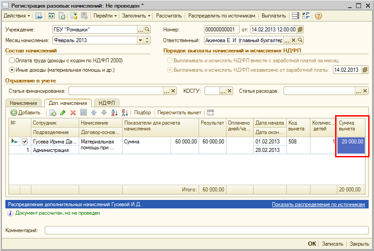Click the Номер input field

click(x=222, y=30)
